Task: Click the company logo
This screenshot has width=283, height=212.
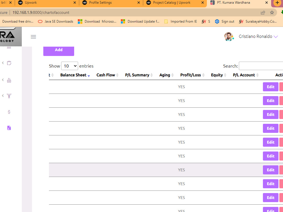Action: (x=11, y=36)
